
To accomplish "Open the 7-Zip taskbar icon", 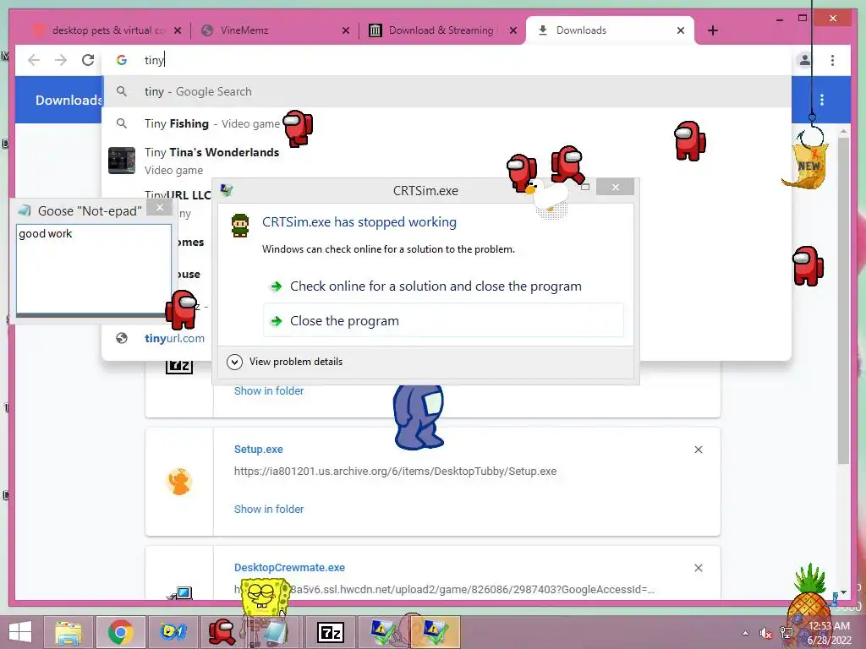I will [331, 632].
